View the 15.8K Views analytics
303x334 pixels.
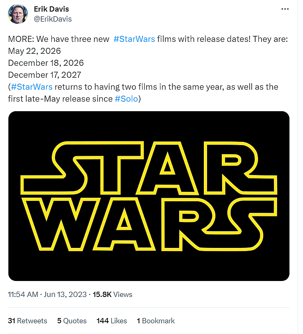coord(112,295)
